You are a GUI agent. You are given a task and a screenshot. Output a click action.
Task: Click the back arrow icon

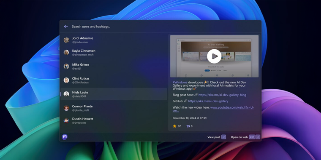point(66,27)
